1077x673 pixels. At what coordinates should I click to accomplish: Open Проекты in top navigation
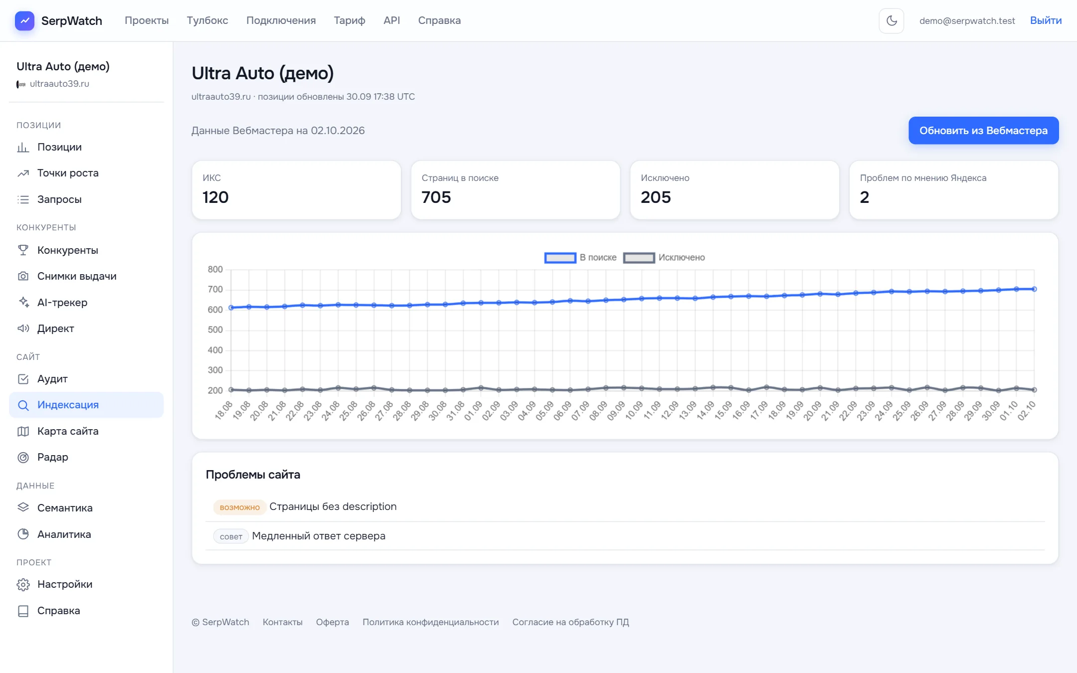147,20
